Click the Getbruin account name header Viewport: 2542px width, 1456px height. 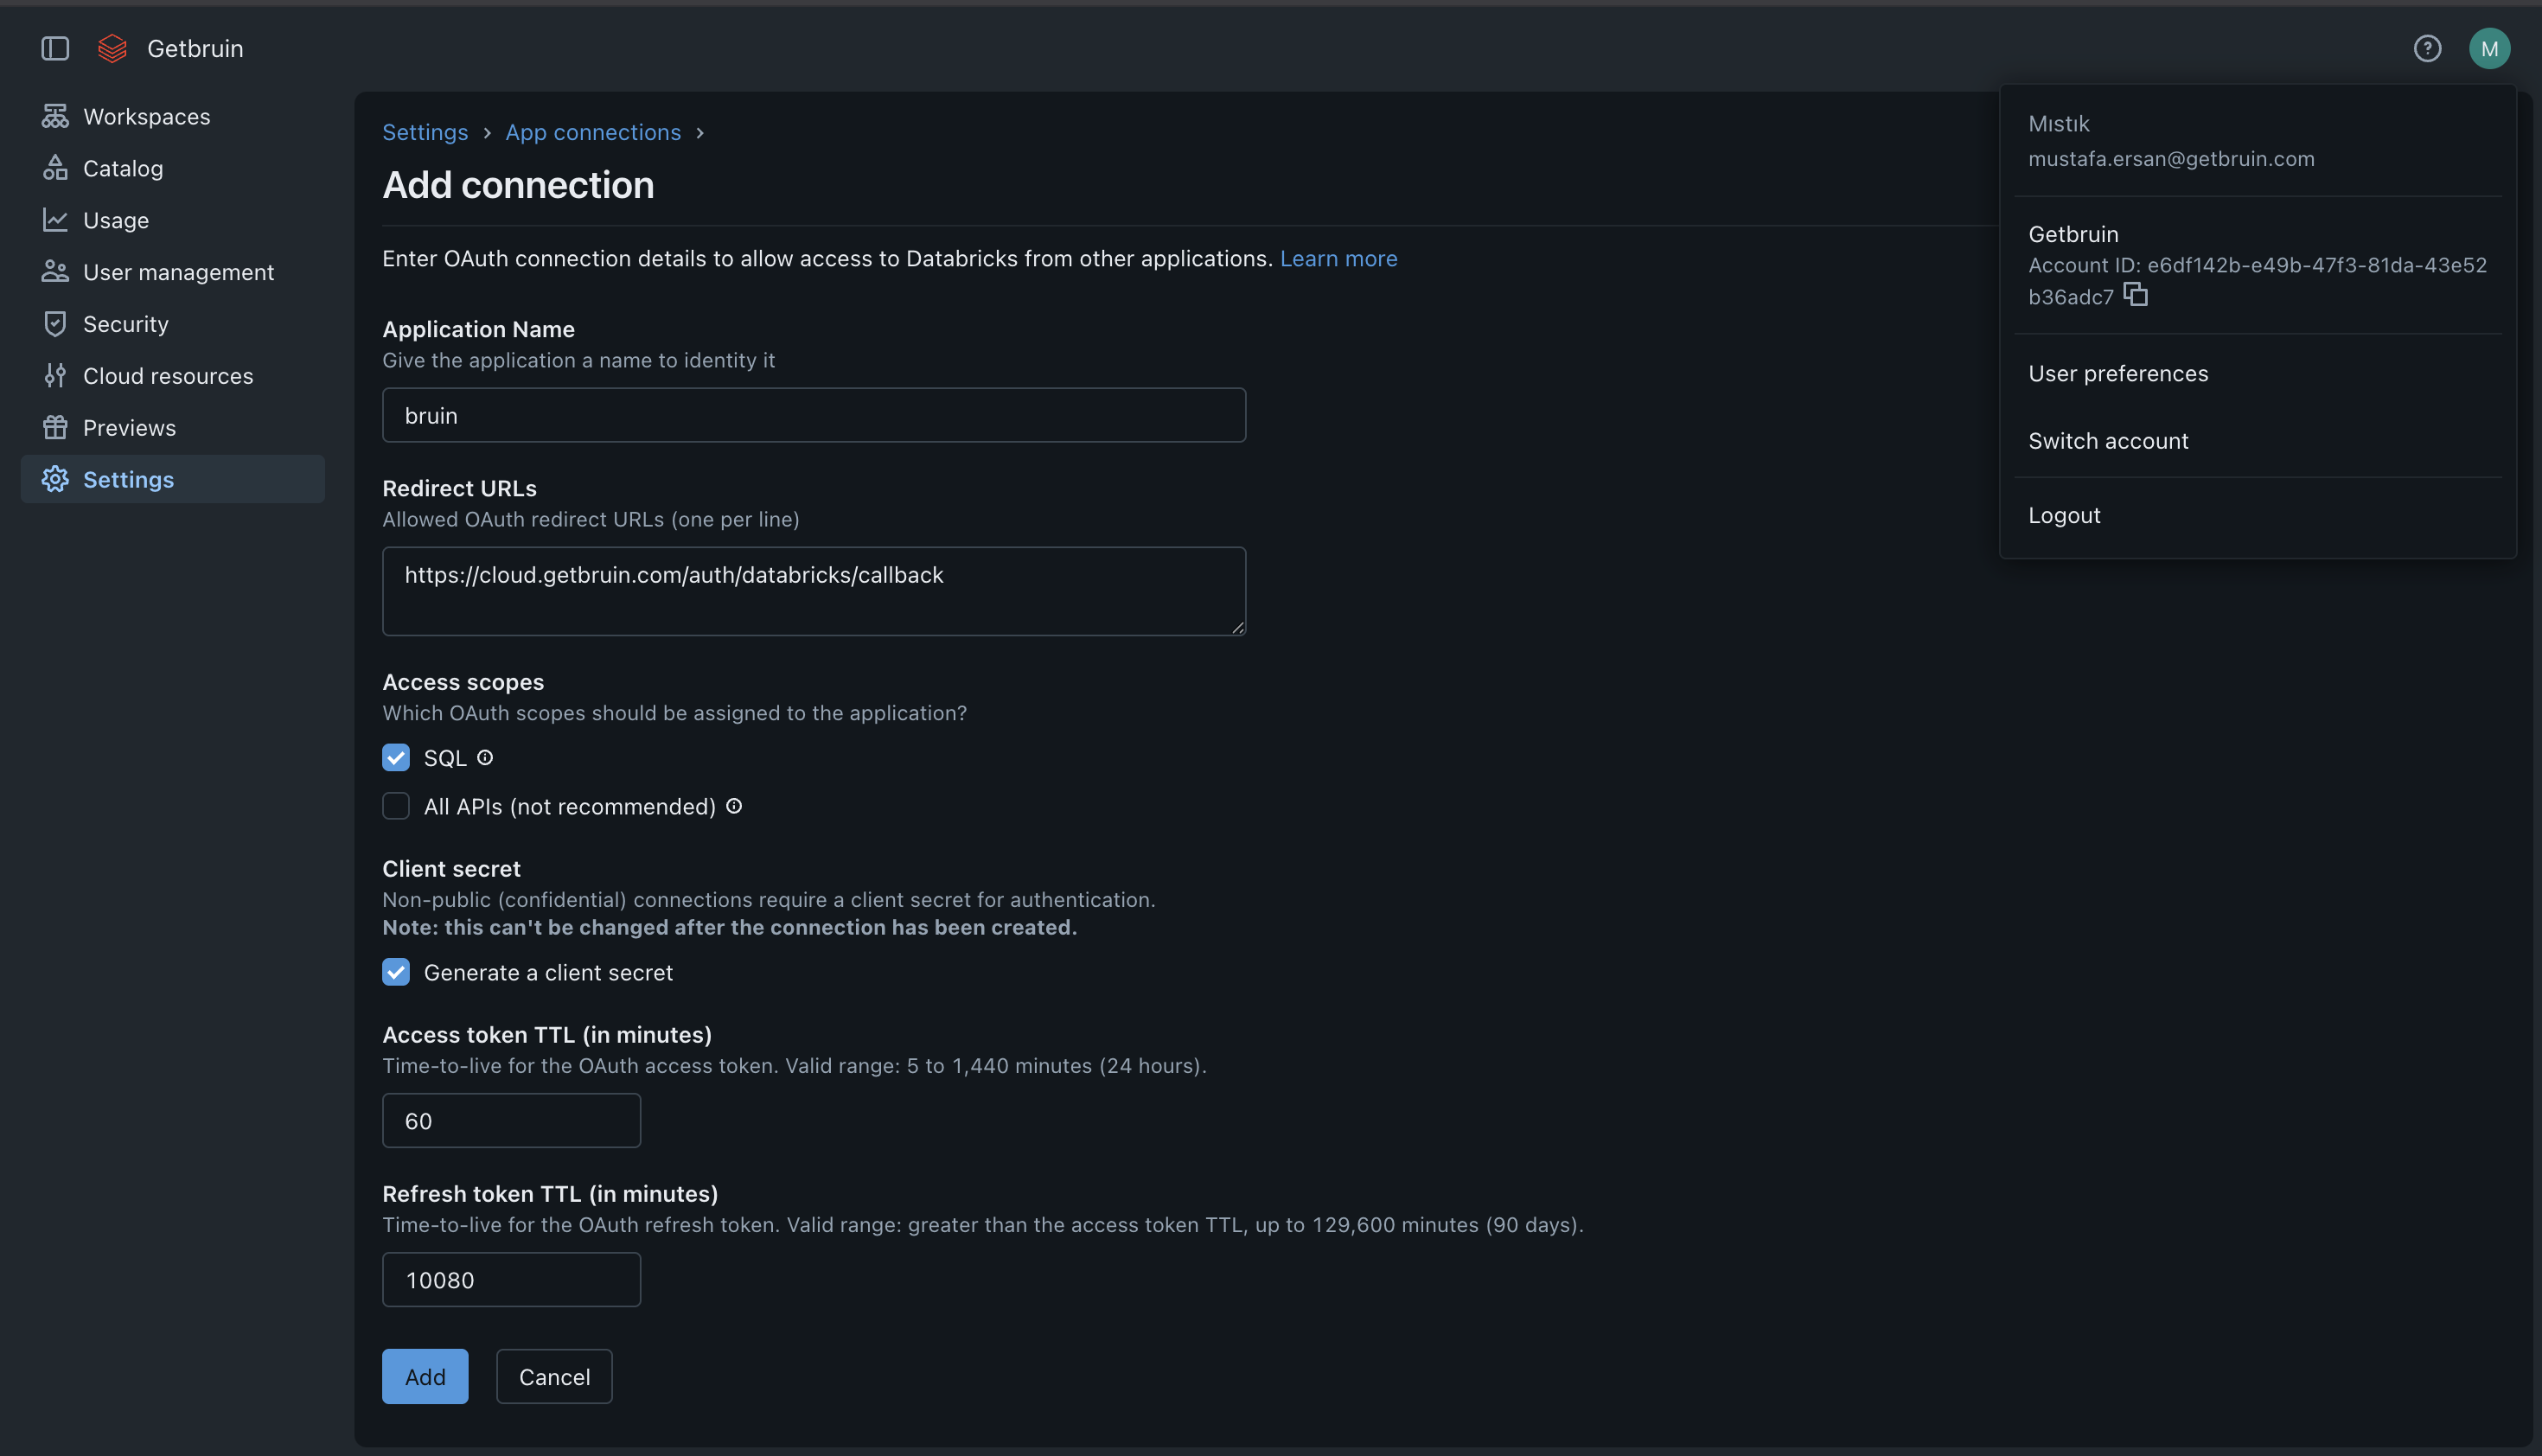coord(195,48)
